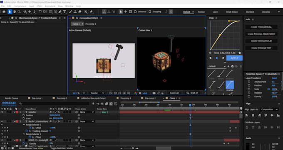This screenshot has height=150, width=283.
Task: Select the Rectangle shape tool
Action: (x=51, y=12)
